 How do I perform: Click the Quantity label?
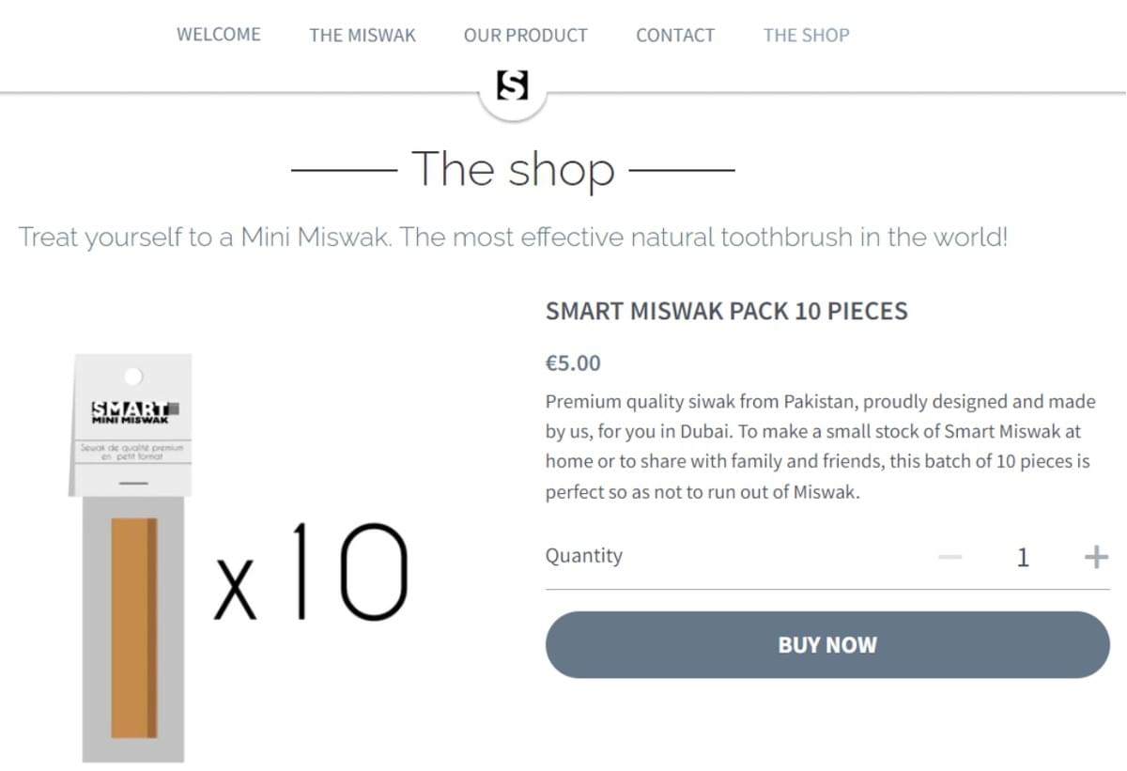584,556
